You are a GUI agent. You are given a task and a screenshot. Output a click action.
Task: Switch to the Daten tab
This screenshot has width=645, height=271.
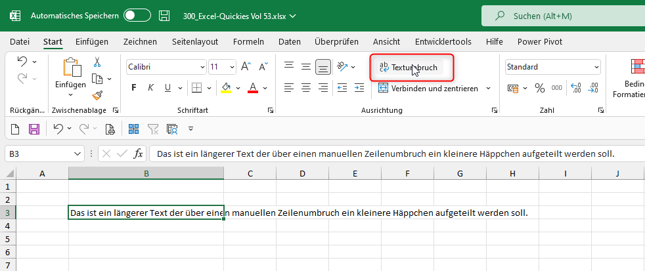(x=290, y=41)
